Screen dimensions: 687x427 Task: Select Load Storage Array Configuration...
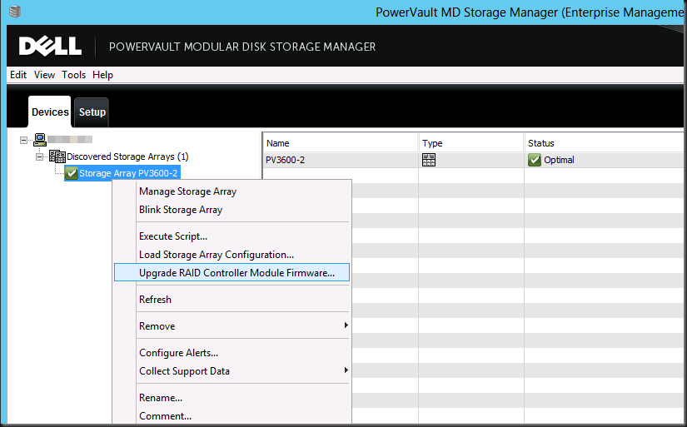(x=231, y=255)
